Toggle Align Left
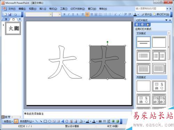The image size is (174, 130). point(83,15)
